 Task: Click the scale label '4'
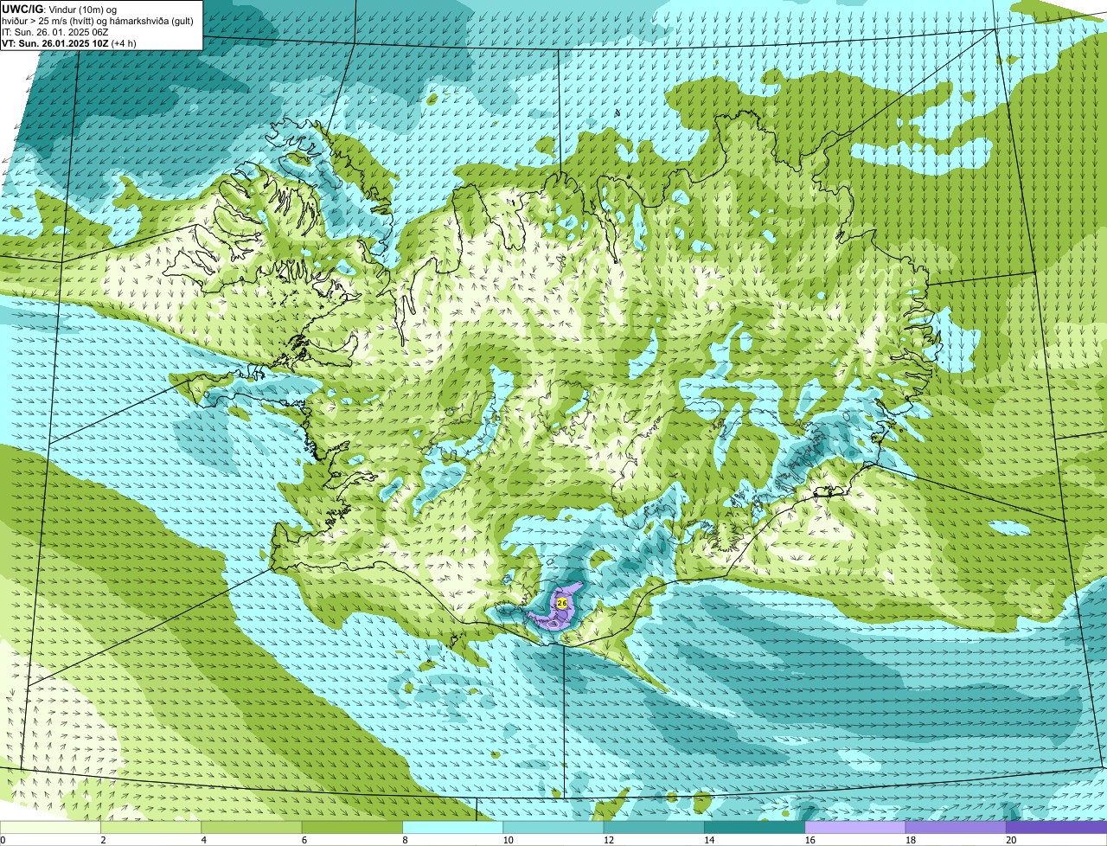click(203, 840)
